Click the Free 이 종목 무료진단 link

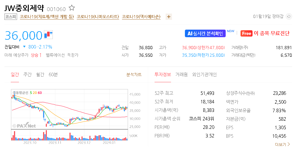[x=265, y=33]
